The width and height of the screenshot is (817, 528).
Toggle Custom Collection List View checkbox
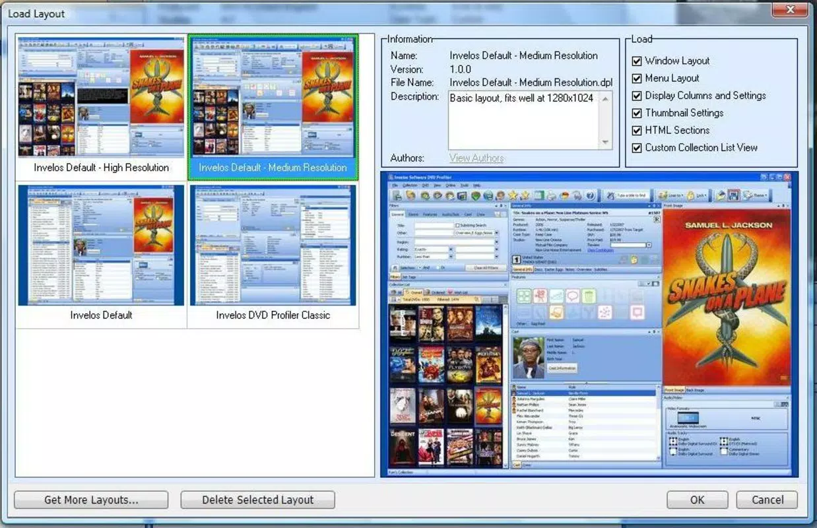[637, 148]
